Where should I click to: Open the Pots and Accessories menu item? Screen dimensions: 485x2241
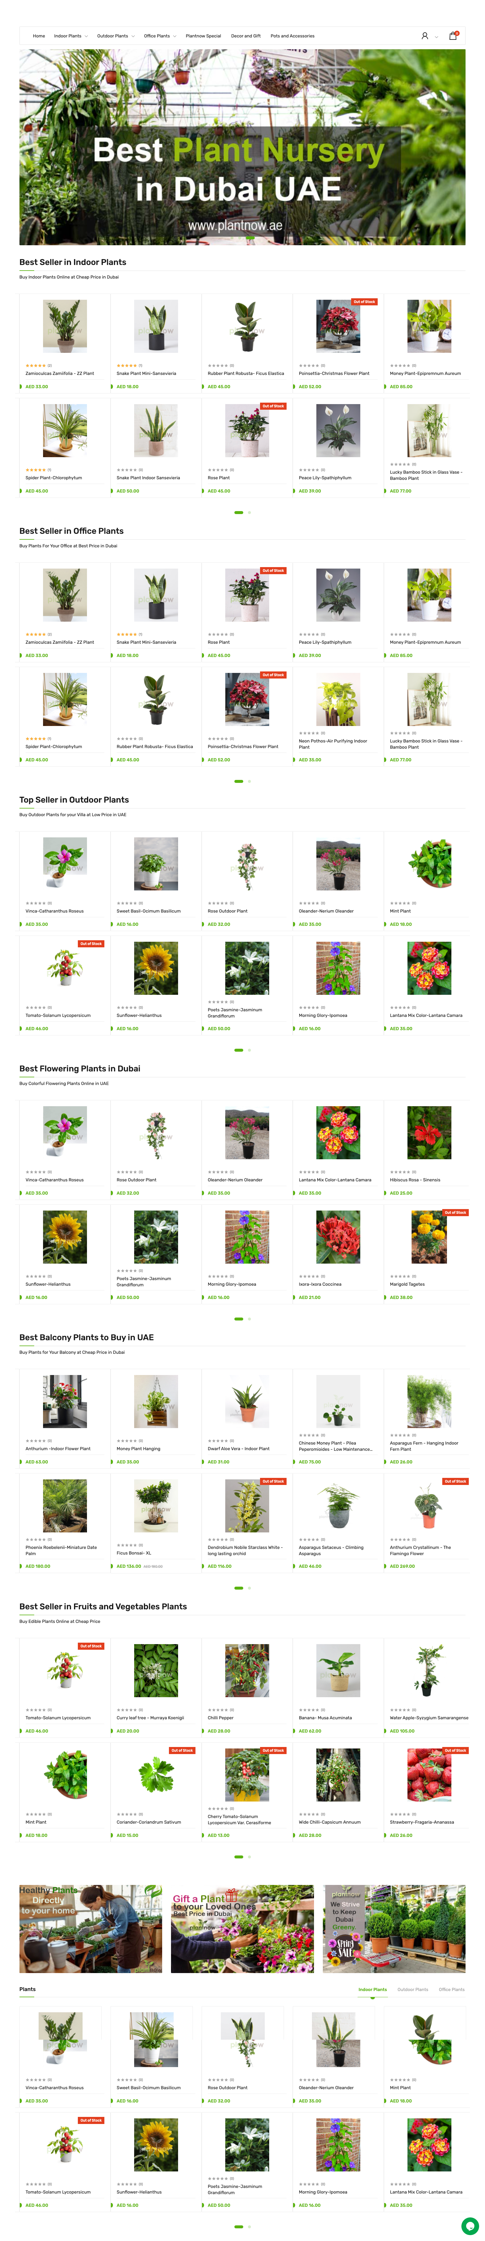coord(292,36)
